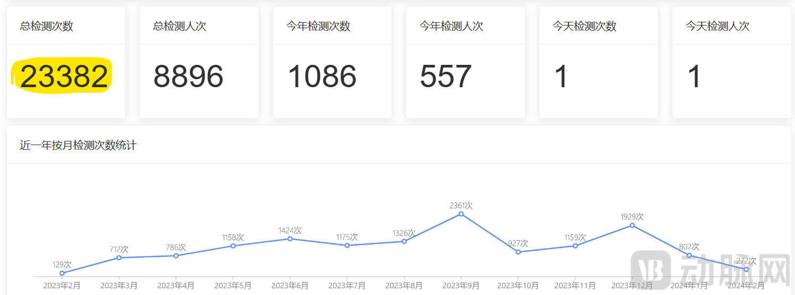Viewport: 795px width, 295px height.
Task: Click the 2023年4月 data point
Action: [176, 256]
